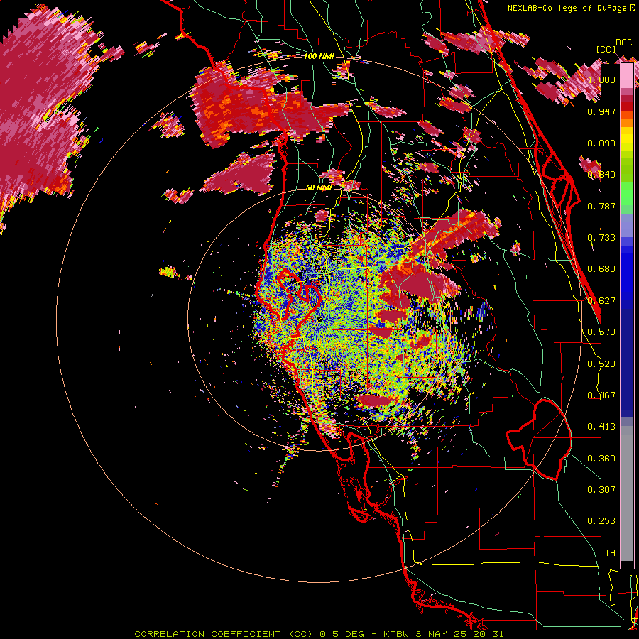Select the 0.627 legend value
This screenshot has height=639, width=639.
pos(601,301)
